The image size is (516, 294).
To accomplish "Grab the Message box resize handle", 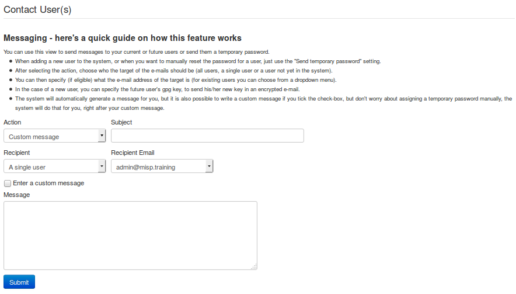I will (x=254, y=267).
